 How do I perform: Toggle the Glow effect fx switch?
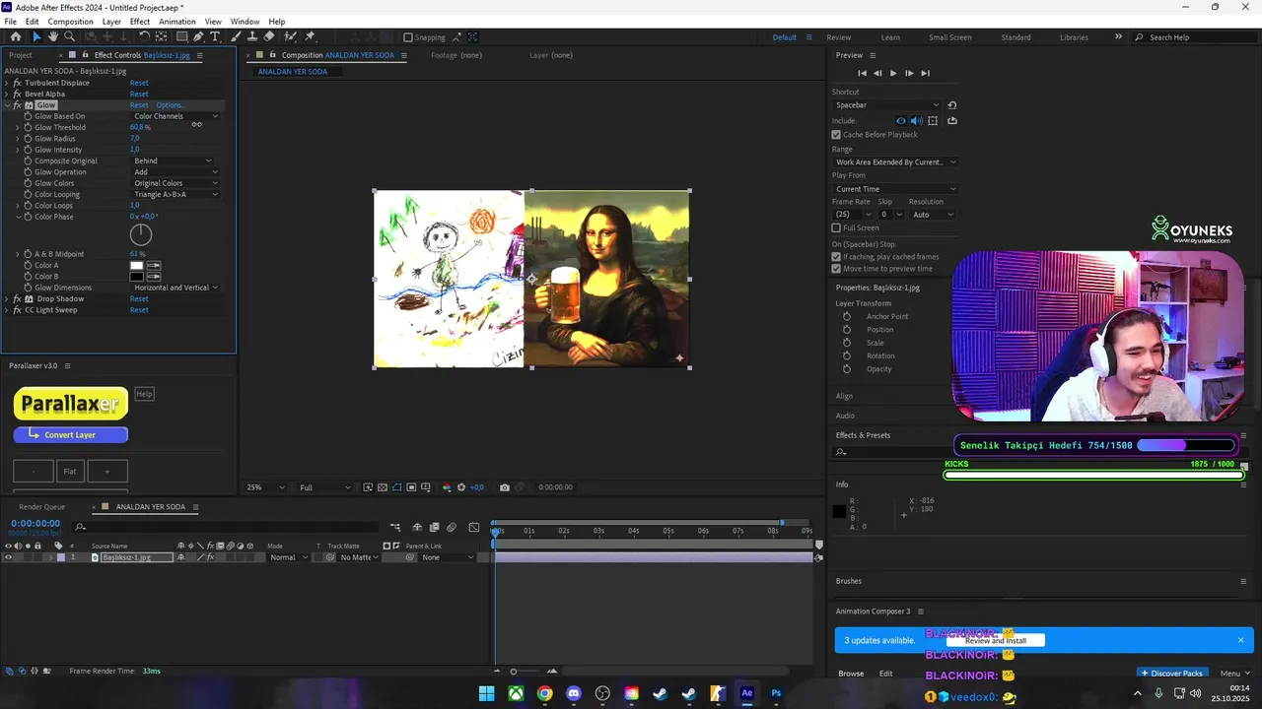point(17,105)
